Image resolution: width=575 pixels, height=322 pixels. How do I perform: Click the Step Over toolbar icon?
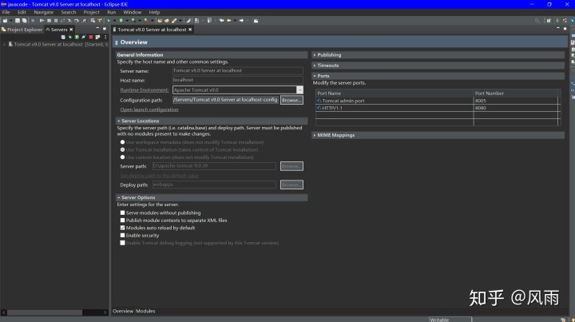77,21
